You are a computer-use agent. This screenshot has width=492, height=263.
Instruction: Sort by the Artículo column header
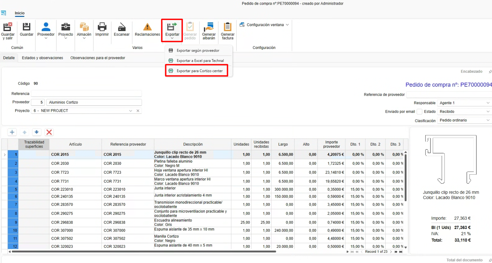76,144
